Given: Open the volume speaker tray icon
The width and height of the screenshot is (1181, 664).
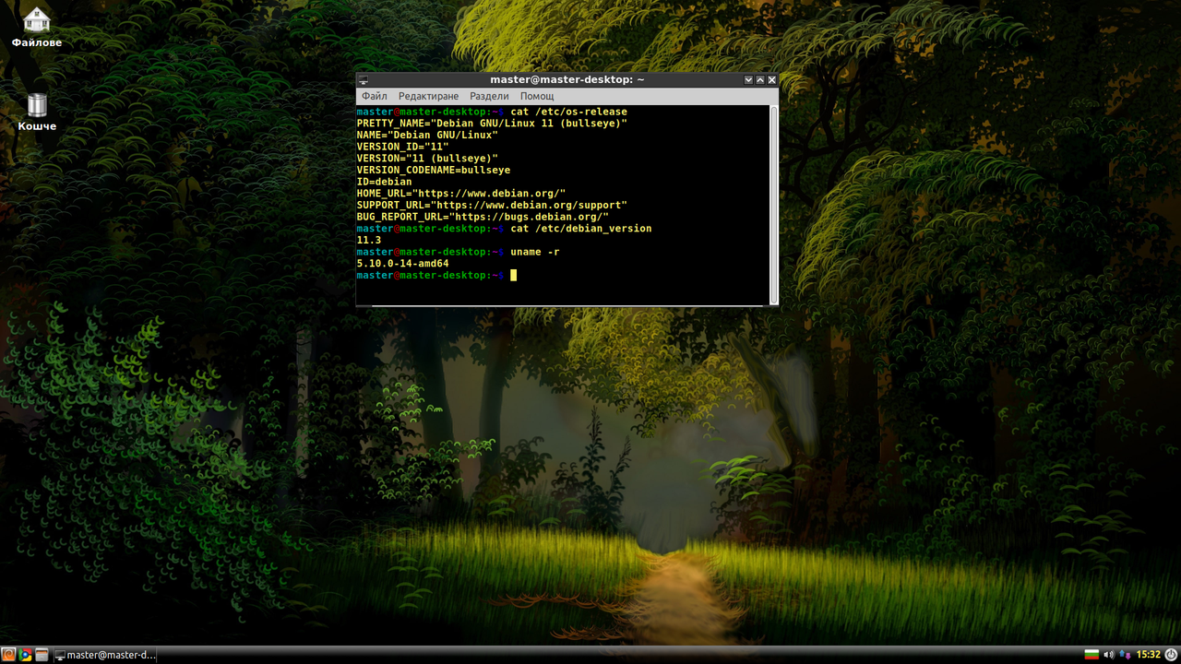Looking at the screenshot, I should tap(1108, 655).
